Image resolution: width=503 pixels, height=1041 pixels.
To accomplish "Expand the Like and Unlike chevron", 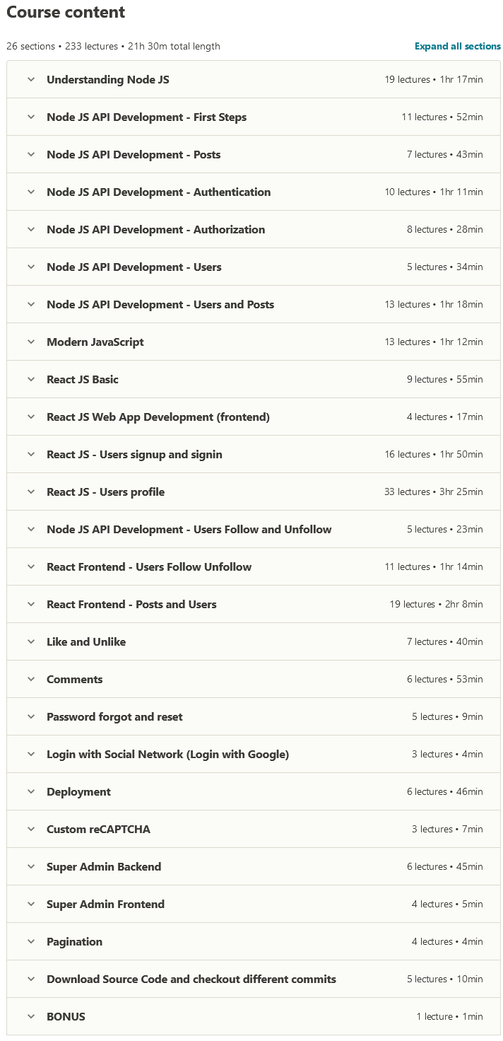I will click(31, 641).
